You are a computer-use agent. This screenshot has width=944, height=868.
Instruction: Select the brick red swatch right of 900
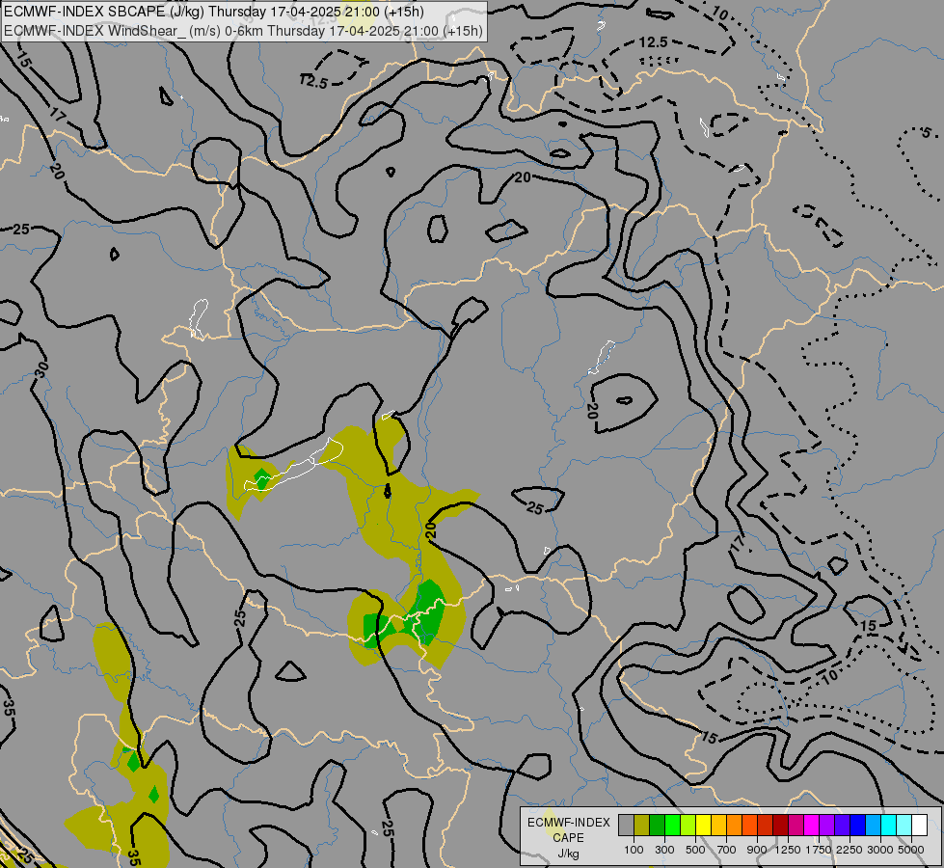(x=766, y=825)
